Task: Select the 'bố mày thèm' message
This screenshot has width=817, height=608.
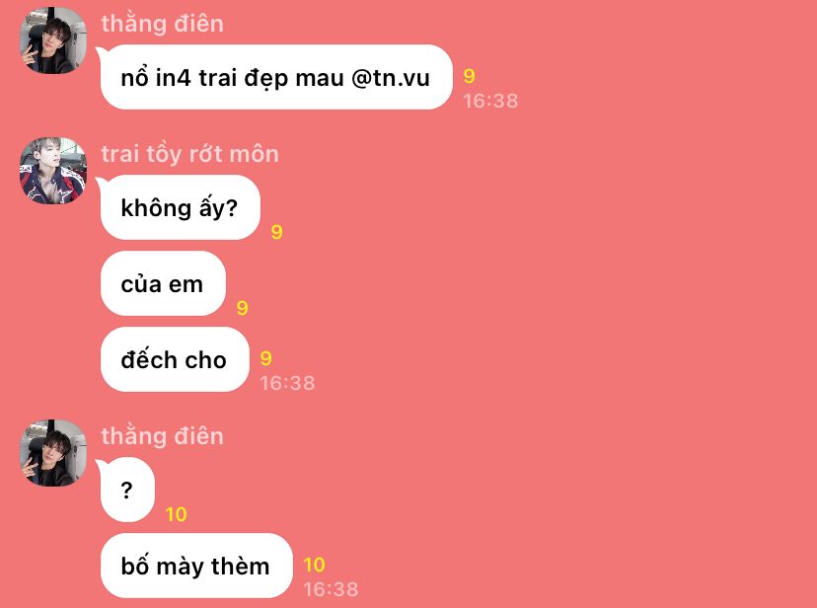Action: (x=196, y=566)
